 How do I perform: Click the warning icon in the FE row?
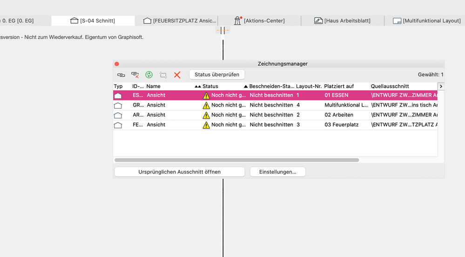tap(206, 125)
